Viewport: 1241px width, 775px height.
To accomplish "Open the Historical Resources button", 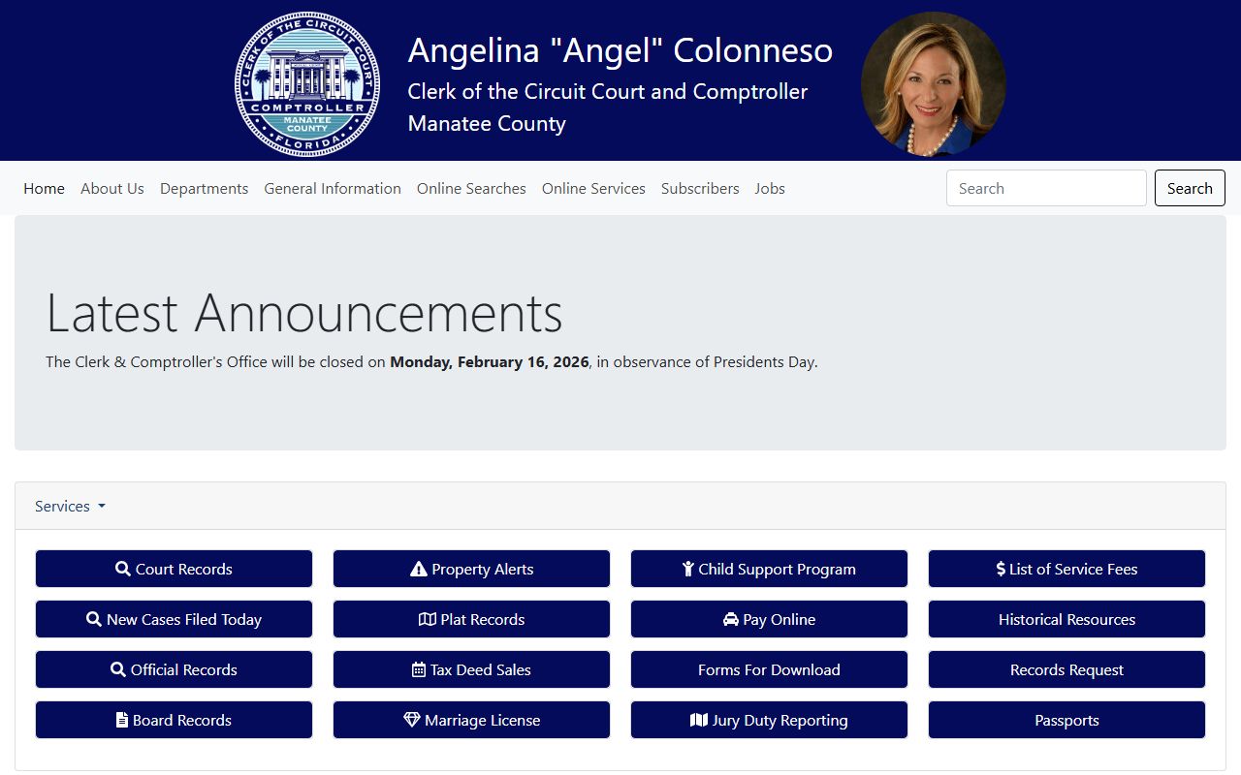I will pyautogui.click(x=1066, y=619).
